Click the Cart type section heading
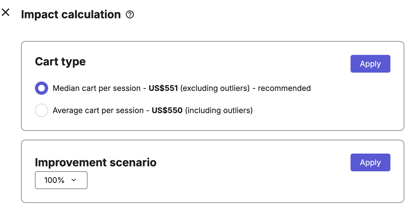417x209 pixels. click(60, 62)
